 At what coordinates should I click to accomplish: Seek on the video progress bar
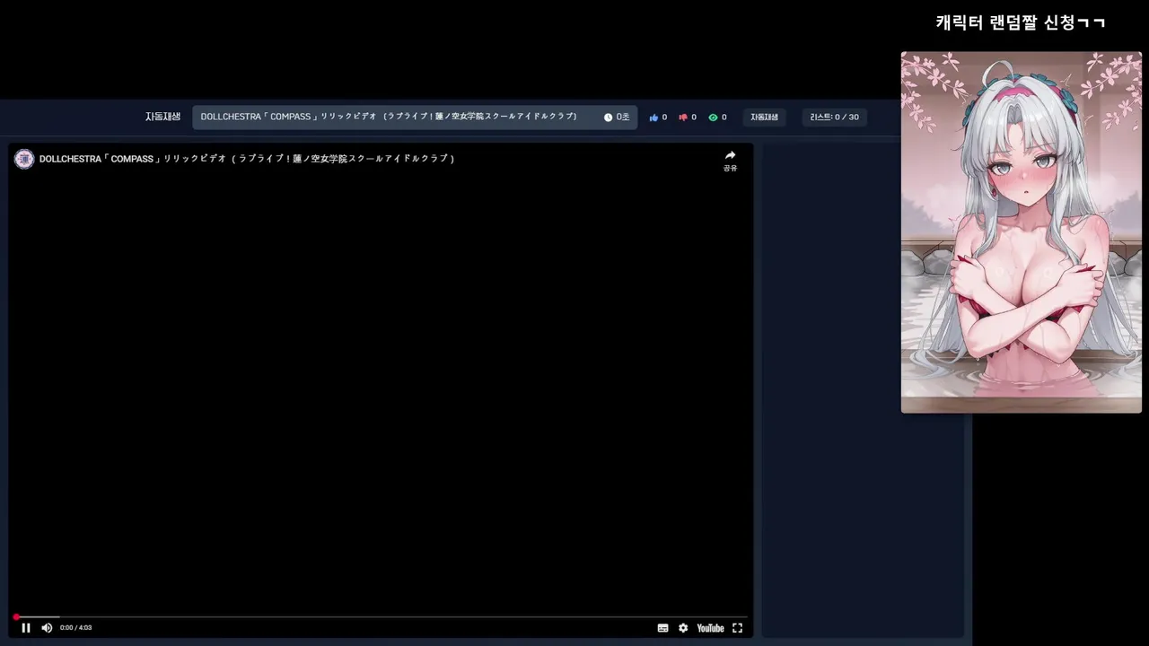tap(381, 617)
